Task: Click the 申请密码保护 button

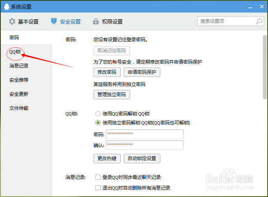Action: (x=142, y=72)
